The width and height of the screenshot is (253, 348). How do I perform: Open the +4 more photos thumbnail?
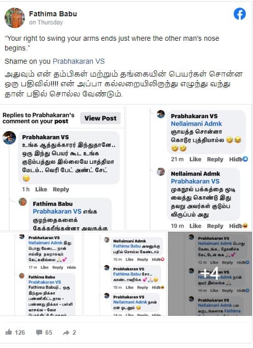coord(210,274)
